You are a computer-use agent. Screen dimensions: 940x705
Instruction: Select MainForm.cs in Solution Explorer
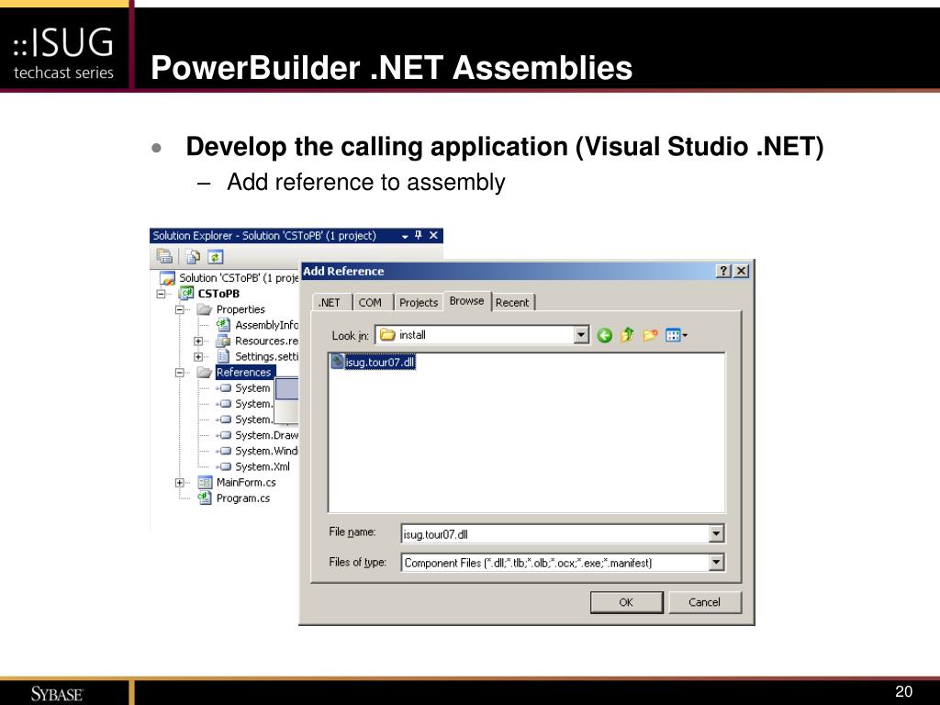(x=238, y=483)
